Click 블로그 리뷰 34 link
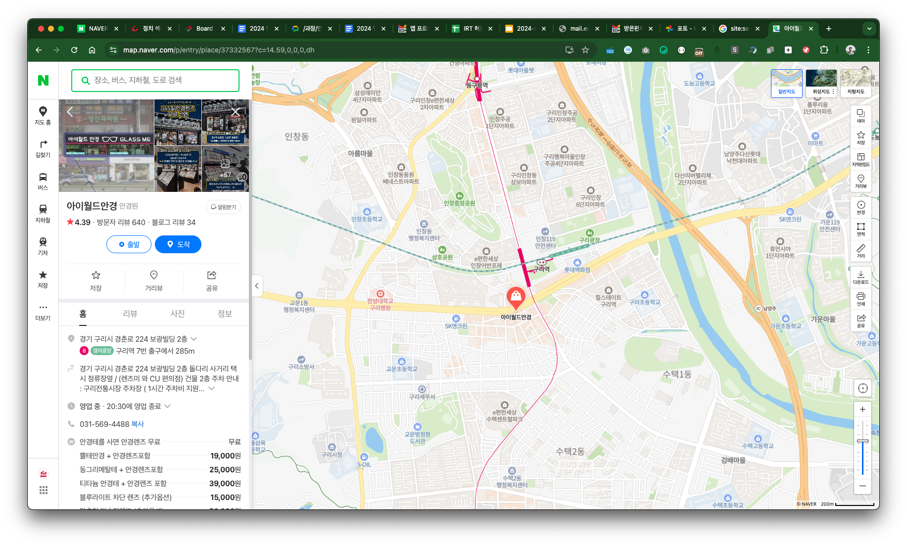Viewport: 907px width, 546px height. (174, 222)
